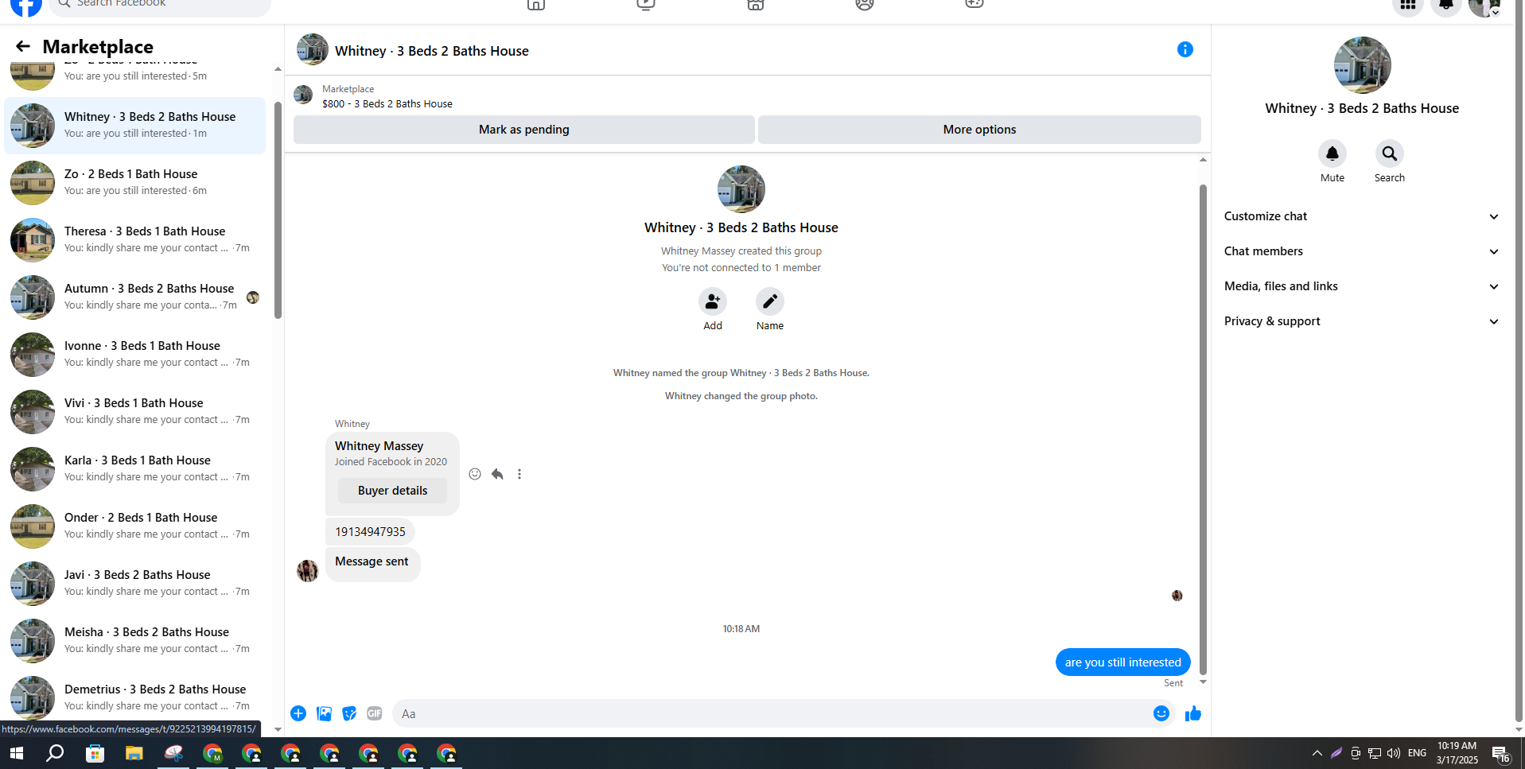Open File Explorer from the taskbar

click(134, 753)
